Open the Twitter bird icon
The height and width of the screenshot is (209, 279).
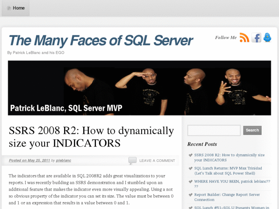tap(267, 37)
